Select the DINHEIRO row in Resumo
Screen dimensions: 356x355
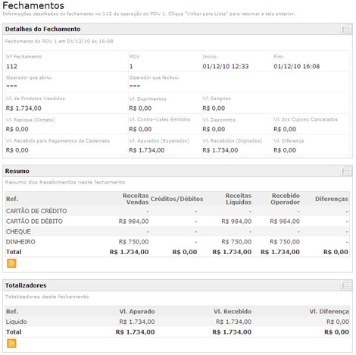[x=177, y=242]
